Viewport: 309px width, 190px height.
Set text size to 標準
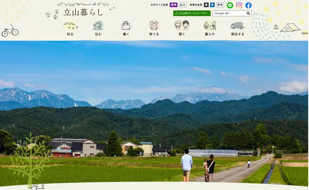173,5
